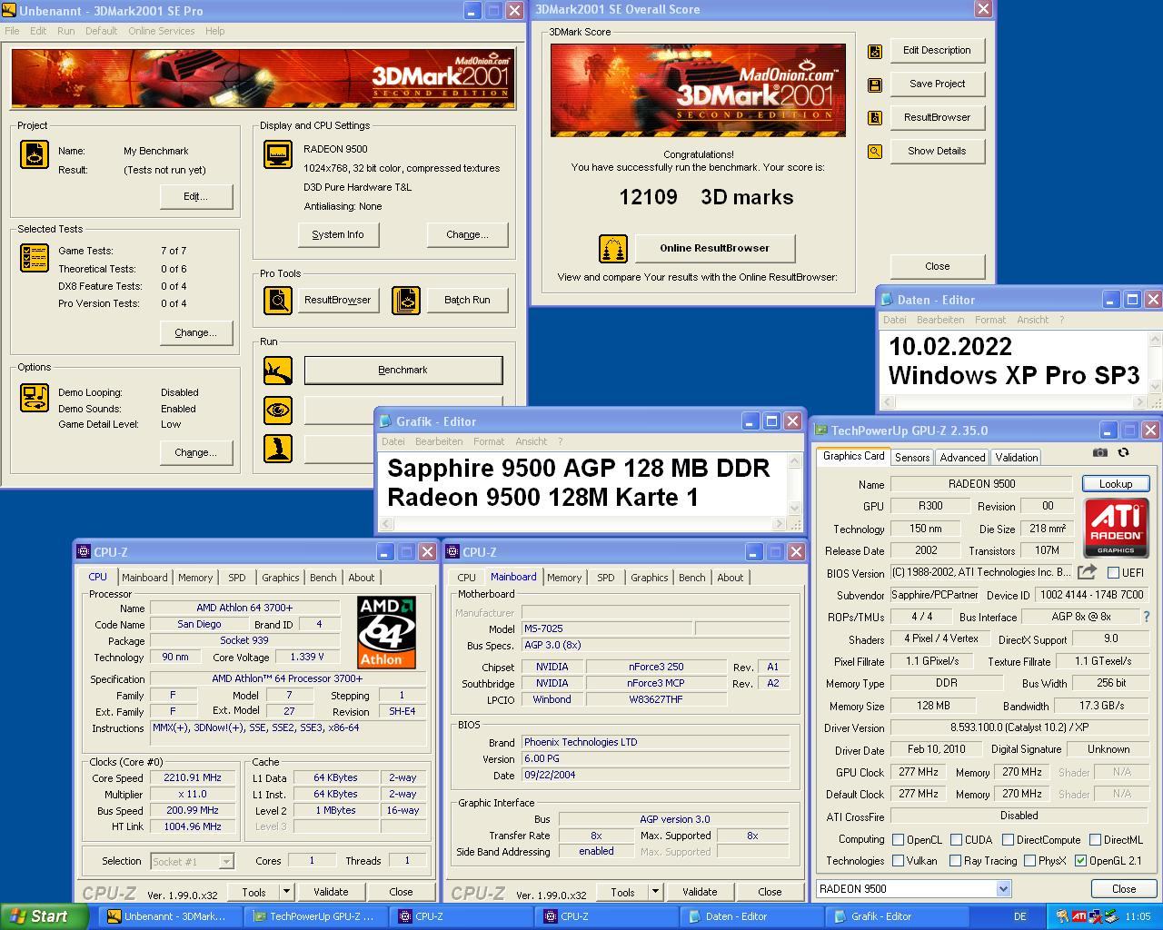
Task: Click the DE language indicator in taskbar
Action: 1020,916
